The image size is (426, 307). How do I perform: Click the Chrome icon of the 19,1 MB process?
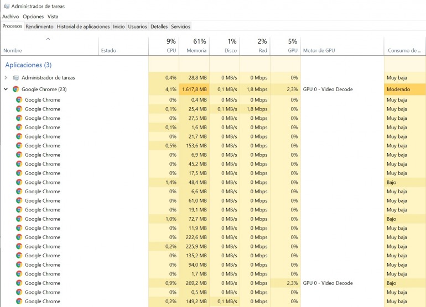[19, 210]
